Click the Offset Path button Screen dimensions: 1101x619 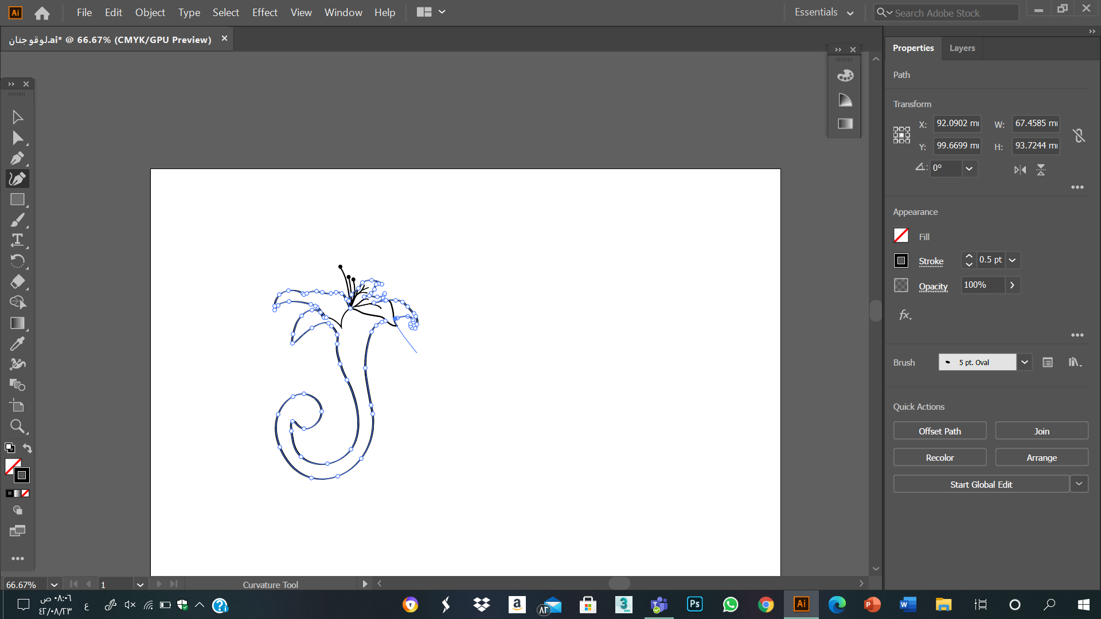[940, 431]
